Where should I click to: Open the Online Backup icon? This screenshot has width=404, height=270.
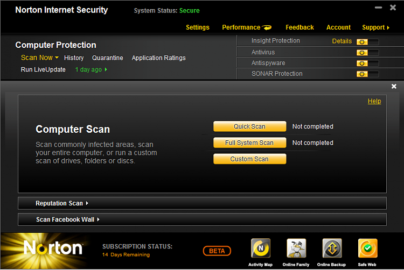coord(332,248)
